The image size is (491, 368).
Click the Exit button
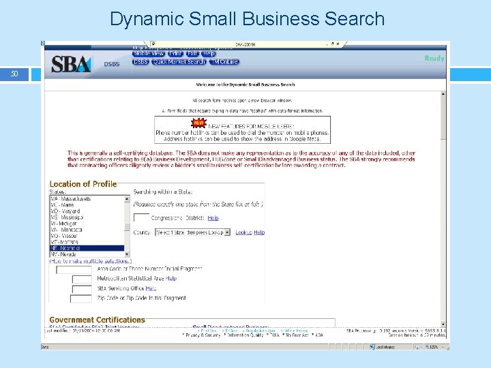(x=192, y=54)
